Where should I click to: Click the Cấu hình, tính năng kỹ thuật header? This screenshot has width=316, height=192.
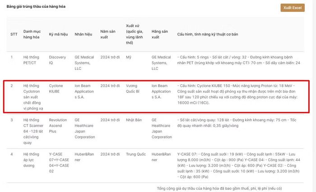tap(208, 34)
